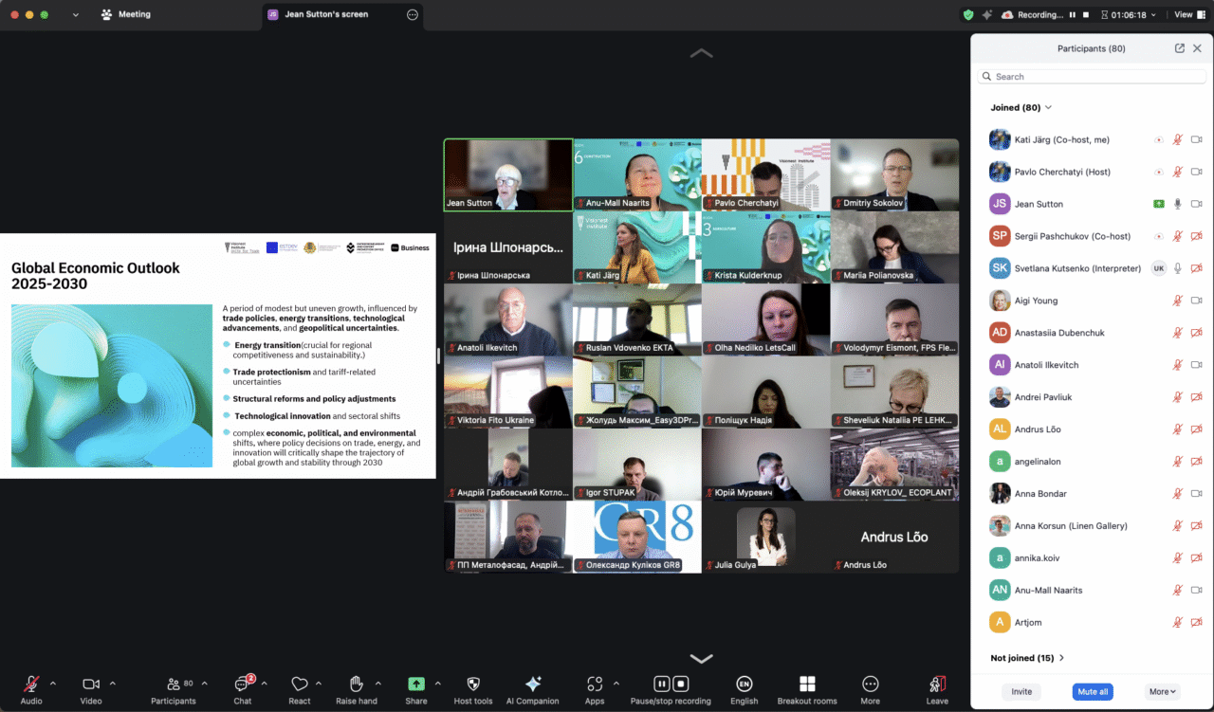Toggle the Video camera button
This screenshot has width=1214, height=712.
91,685
